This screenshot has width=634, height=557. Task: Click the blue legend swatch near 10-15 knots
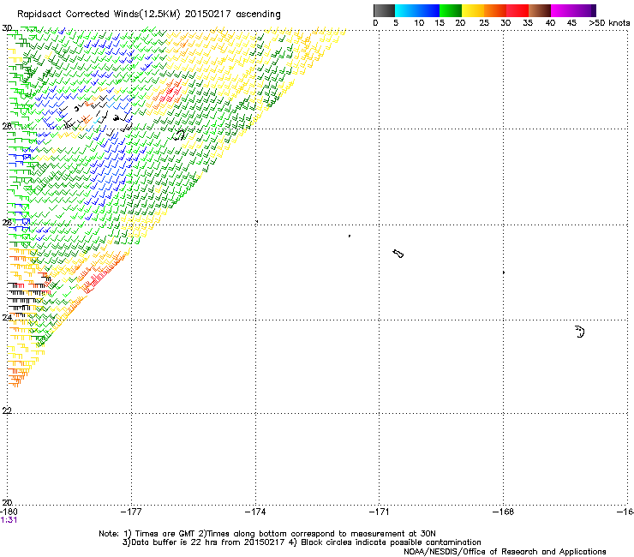(x=428, y=10)
